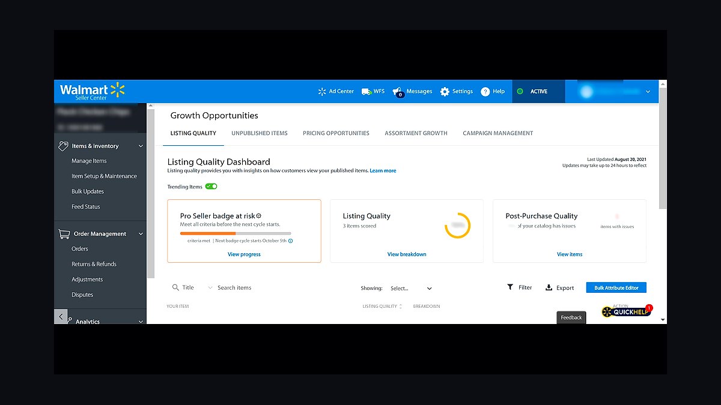Select the Listing Quality tab
The image size is (721, 405).
tap(193, 133)
